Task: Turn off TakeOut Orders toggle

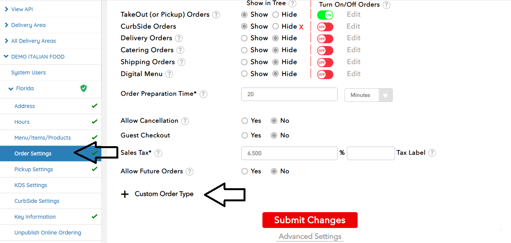Action: pos(325,15)
